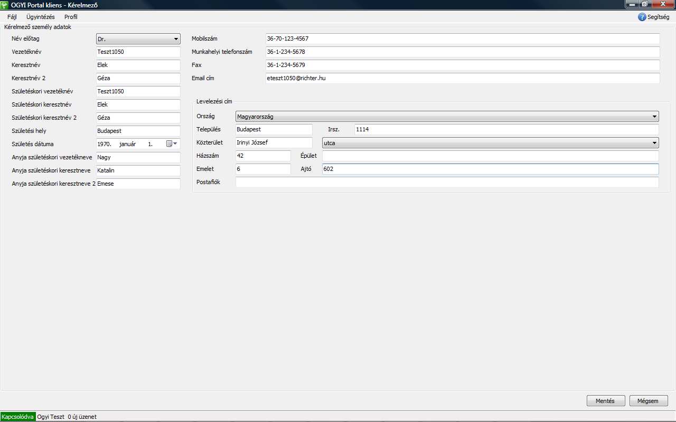Expand the Név előtag dropdown showing Dr.
Viewport: 676px width, 422px height.
pos(138,39)
